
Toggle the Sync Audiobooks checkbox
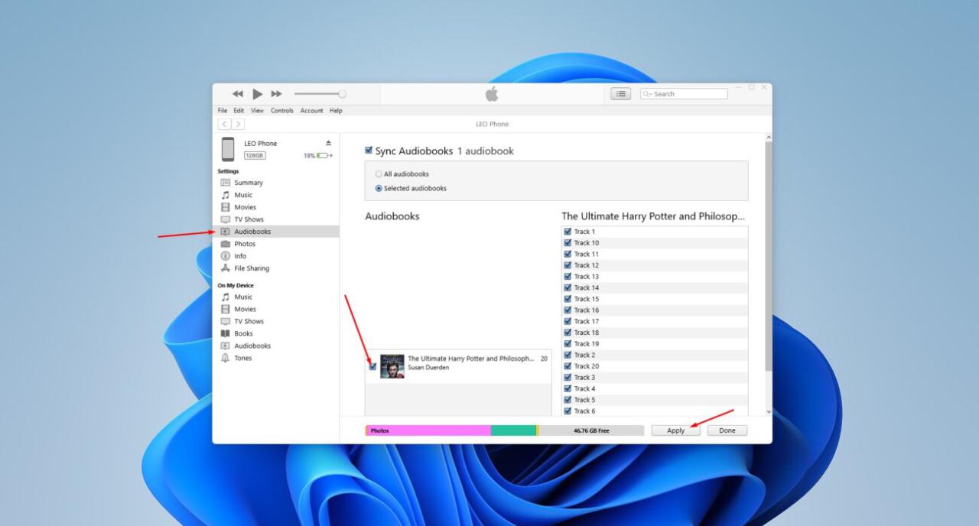pos(369,151)
